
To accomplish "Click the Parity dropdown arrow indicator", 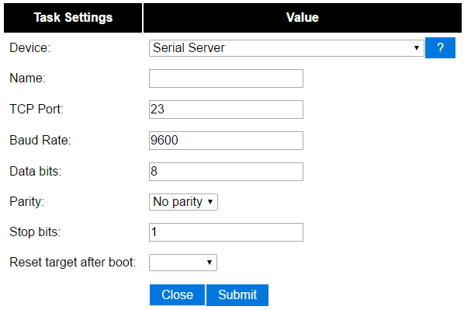I will click(210, 202).
